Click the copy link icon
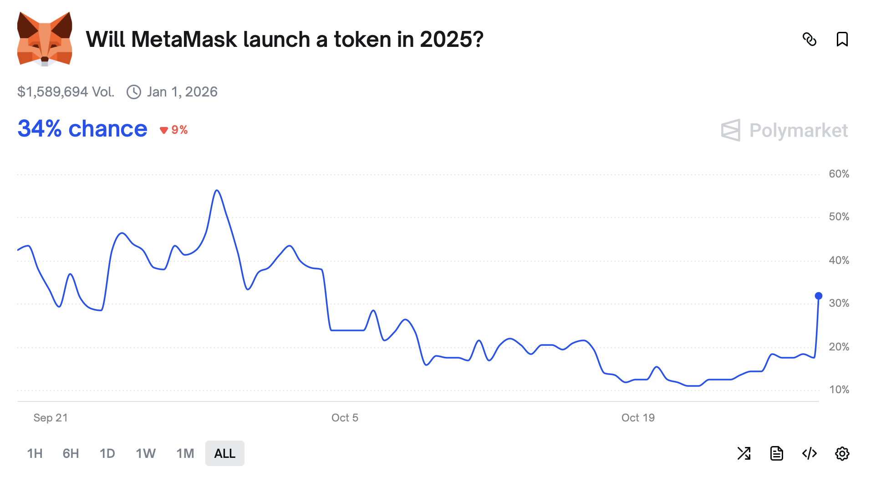This screenshot has width=876, height=487. [x=809, y=40]
